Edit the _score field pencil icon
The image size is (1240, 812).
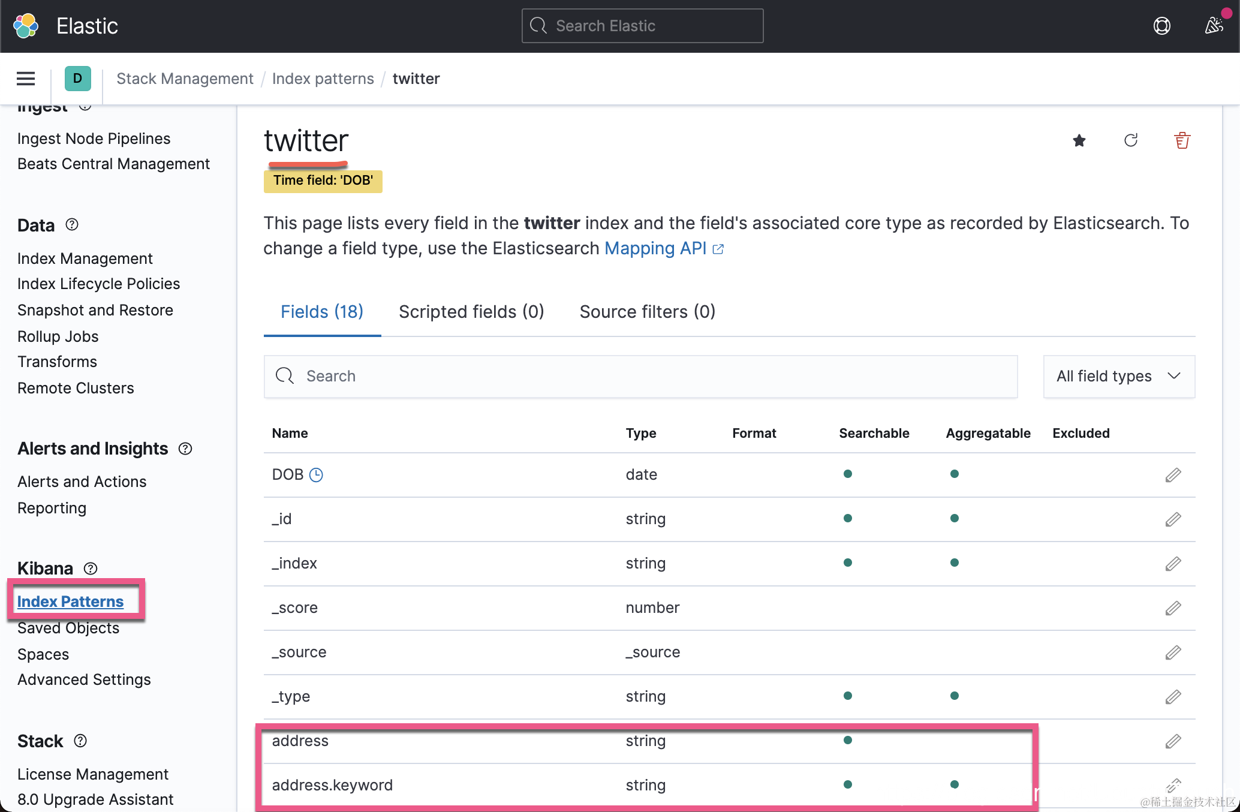click(1173, 608)
